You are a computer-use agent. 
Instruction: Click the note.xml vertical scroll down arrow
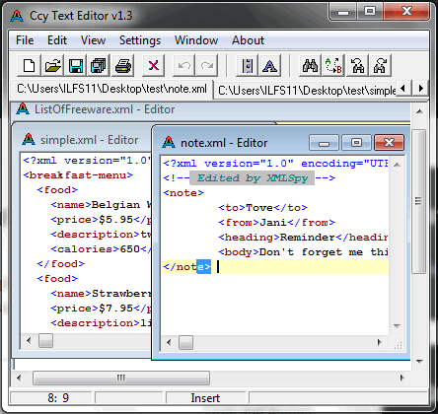pos(397,326)
